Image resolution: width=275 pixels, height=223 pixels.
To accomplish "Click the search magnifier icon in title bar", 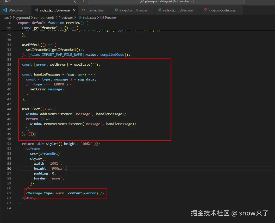I will 142,1.
